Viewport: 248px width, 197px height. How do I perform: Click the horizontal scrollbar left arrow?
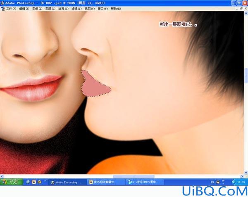2,176
